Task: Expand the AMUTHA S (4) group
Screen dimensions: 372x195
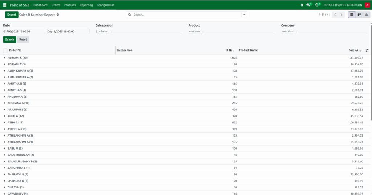Action: click(4, 90)
